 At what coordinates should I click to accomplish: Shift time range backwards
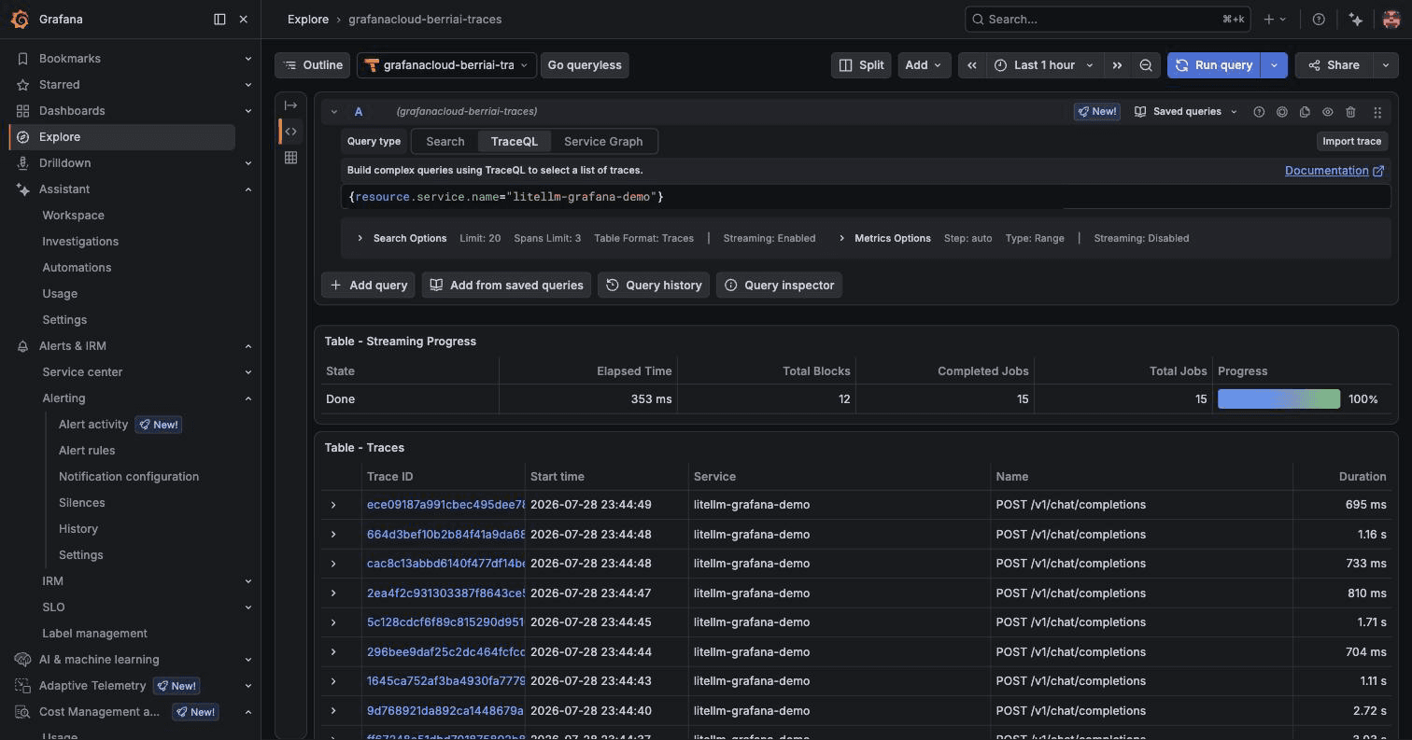click(972, 65)
